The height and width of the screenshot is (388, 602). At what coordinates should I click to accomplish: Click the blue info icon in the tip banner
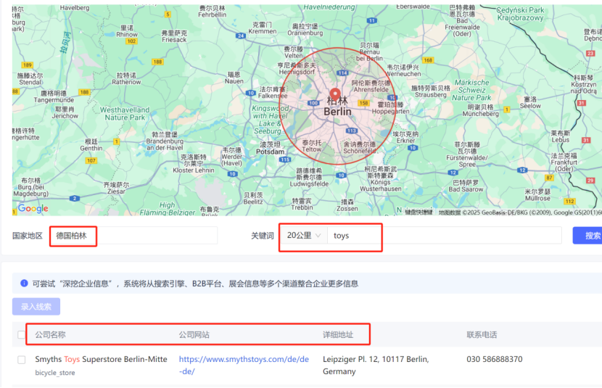(24, 284)
